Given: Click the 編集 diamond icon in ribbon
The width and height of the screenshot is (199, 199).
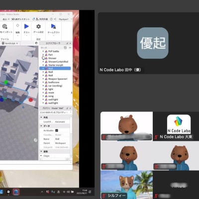Looking at the screenshot, I should pyautogui.click(x=17, y=25).
